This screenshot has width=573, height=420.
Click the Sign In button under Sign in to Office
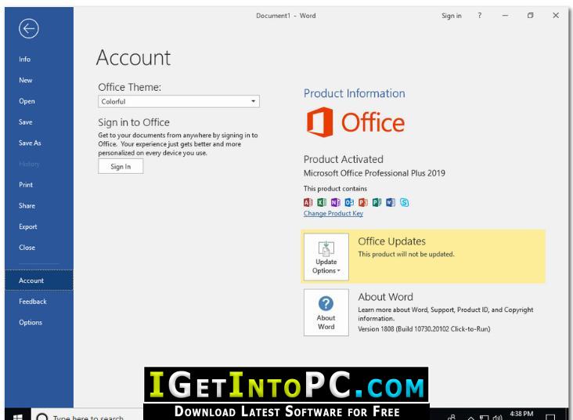tap(121, 166)
